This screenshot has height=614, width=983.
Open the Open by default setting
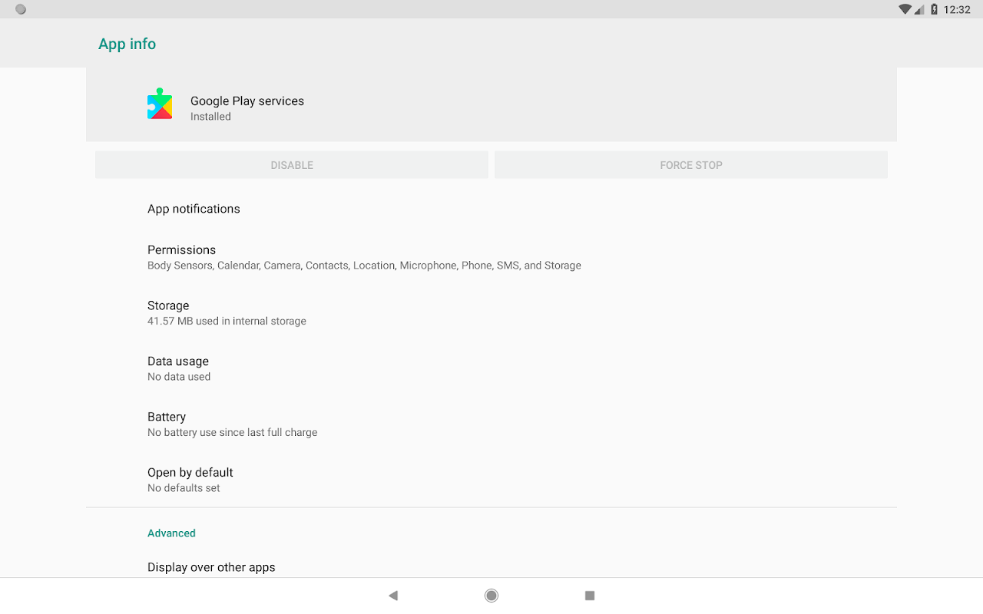point(491,480)
